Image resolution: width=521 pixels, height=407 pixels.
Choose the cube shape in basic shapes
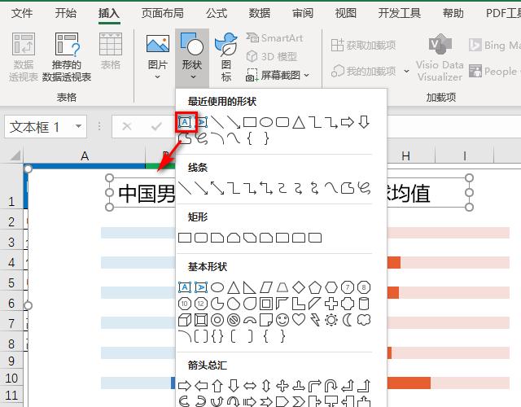(185, 320)
